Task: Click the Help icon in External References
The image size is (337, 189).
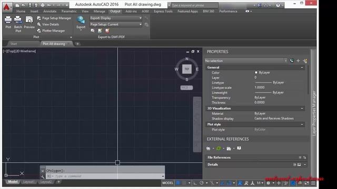Action: (x=239, y=148)
